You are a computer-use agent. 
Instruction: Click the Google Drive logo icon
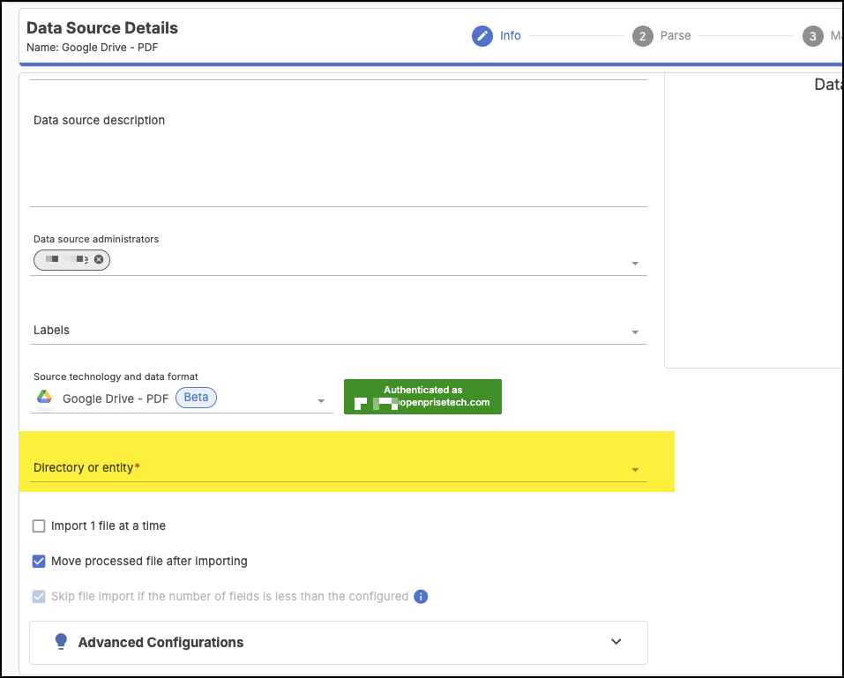(x=44, y=397)
